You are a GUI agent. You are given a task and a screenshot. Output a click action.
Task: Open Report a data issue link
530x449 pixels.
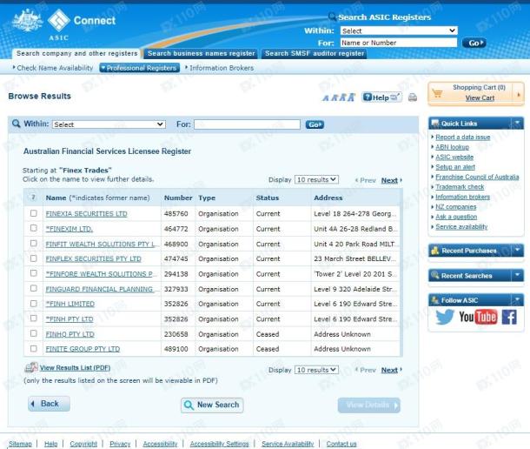pos(463,137)
